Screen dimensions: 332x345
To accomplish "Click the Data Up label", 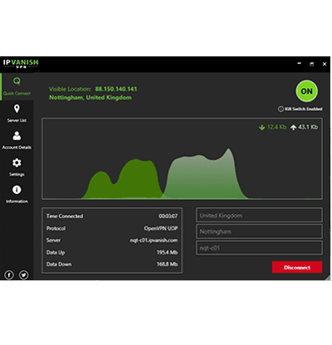I will tap(56, 252).
